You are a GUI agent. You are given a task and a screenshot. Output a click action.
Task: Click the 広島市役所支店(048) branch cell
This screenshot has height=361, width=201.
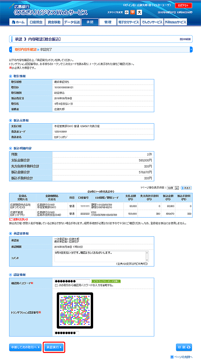[50, 215]
